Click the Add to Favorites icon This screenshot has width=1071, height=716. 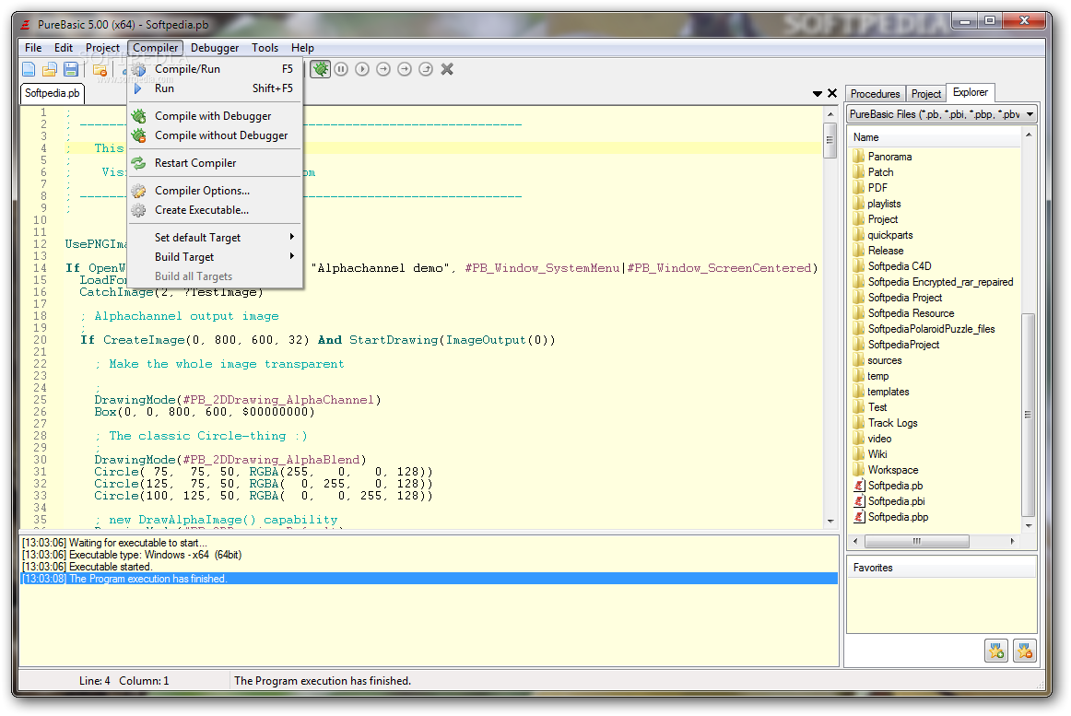click(x=996, y=651)
